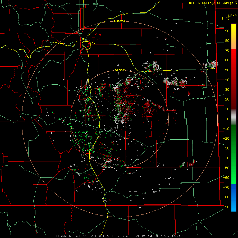Click the positive 10 value on velocity scale

(227, 109)
